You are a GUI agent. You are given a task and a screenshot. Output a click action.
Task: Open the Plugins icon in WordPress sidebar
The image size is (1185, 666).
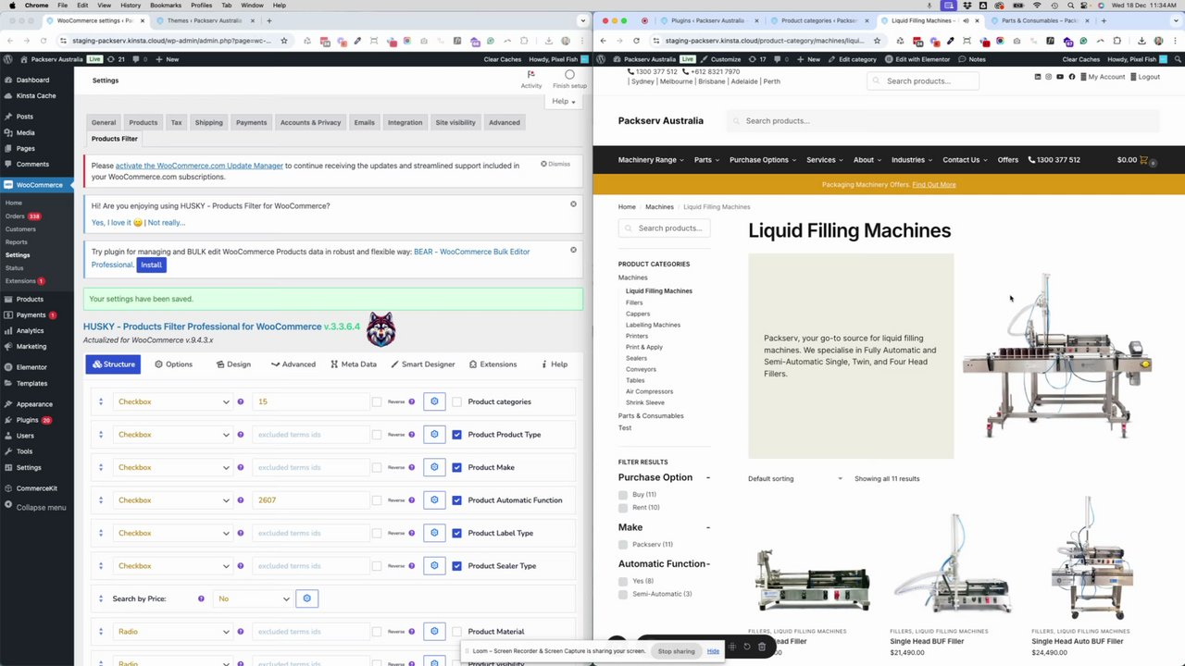(8, 420)
